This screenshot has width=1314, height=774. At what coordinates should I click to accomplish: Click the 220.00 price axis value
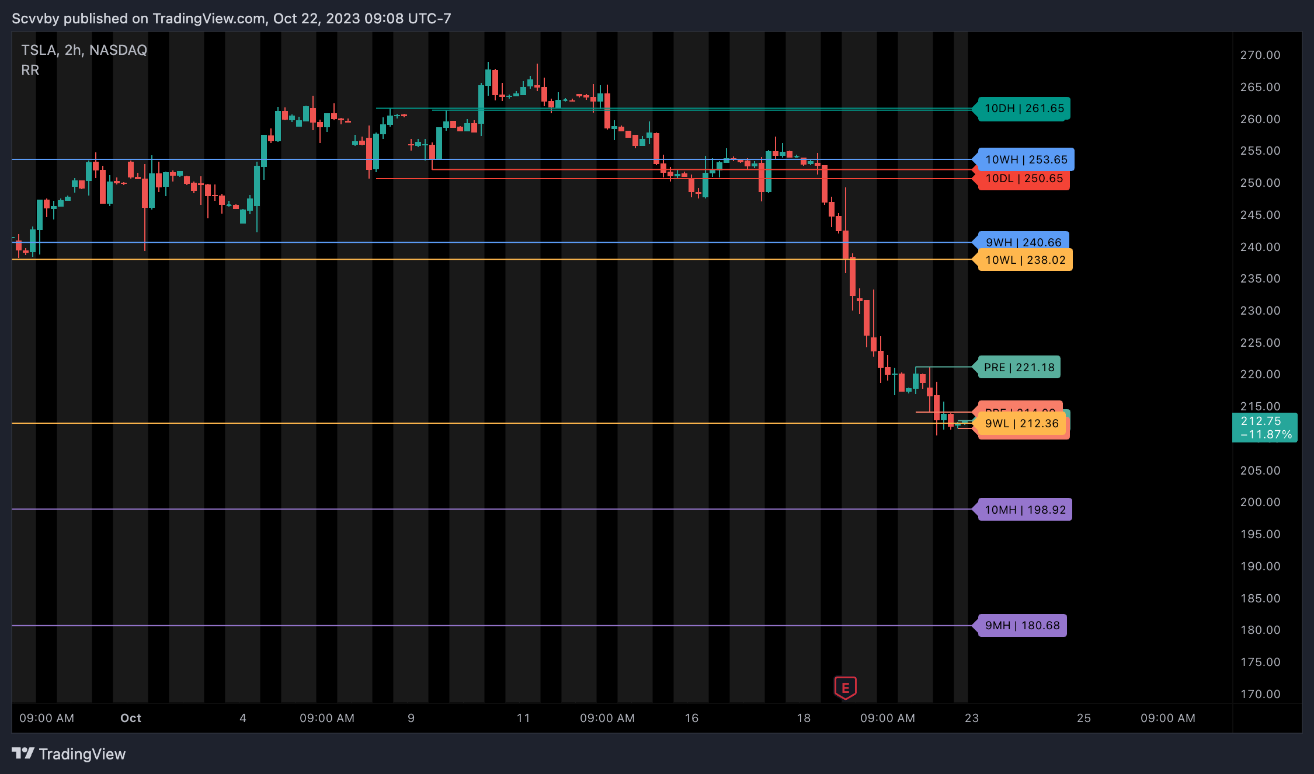coord(1260,374)
